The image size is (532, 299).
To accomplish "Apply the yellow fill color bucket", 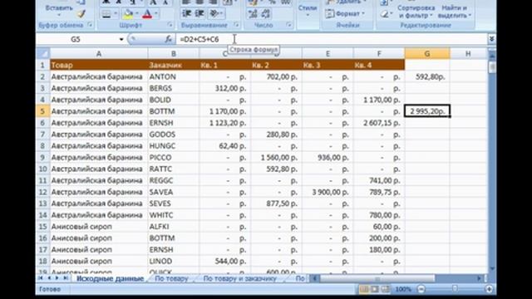I will (129, 14).
